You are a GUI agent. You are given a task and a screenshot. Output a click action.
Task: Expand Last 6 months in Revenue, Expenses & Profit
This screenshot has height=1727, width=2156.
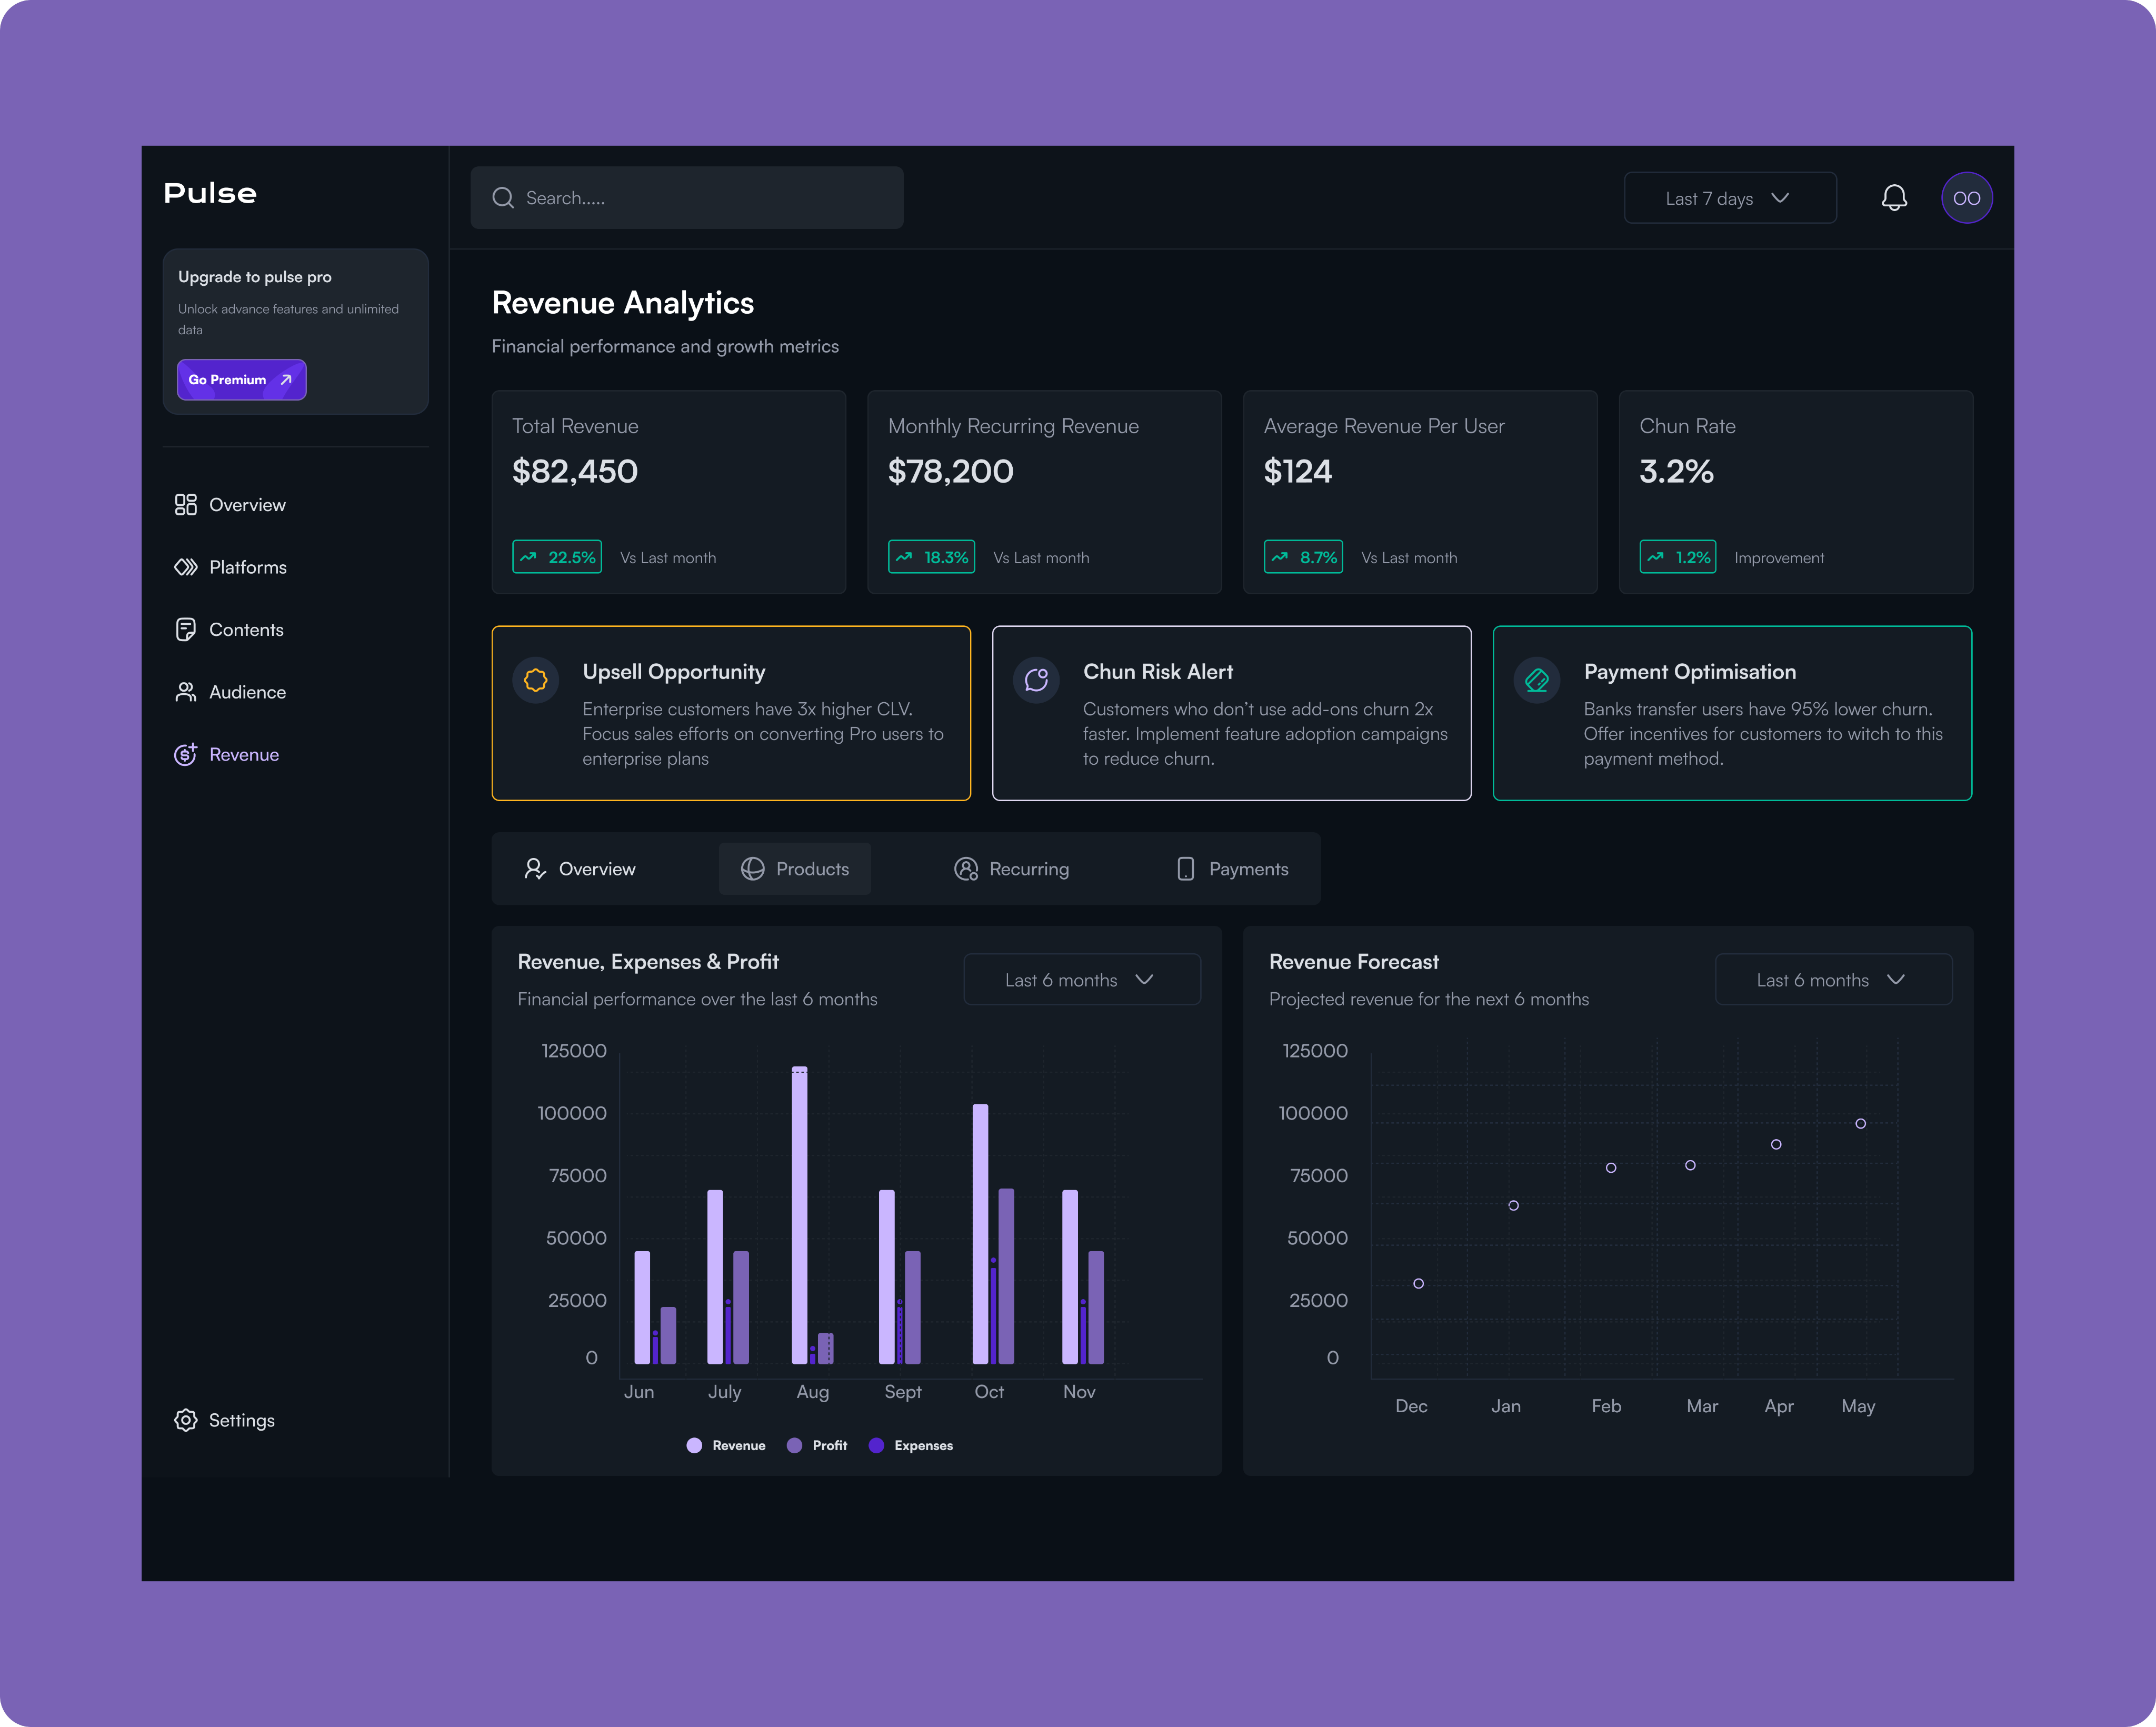point(1081,980)
